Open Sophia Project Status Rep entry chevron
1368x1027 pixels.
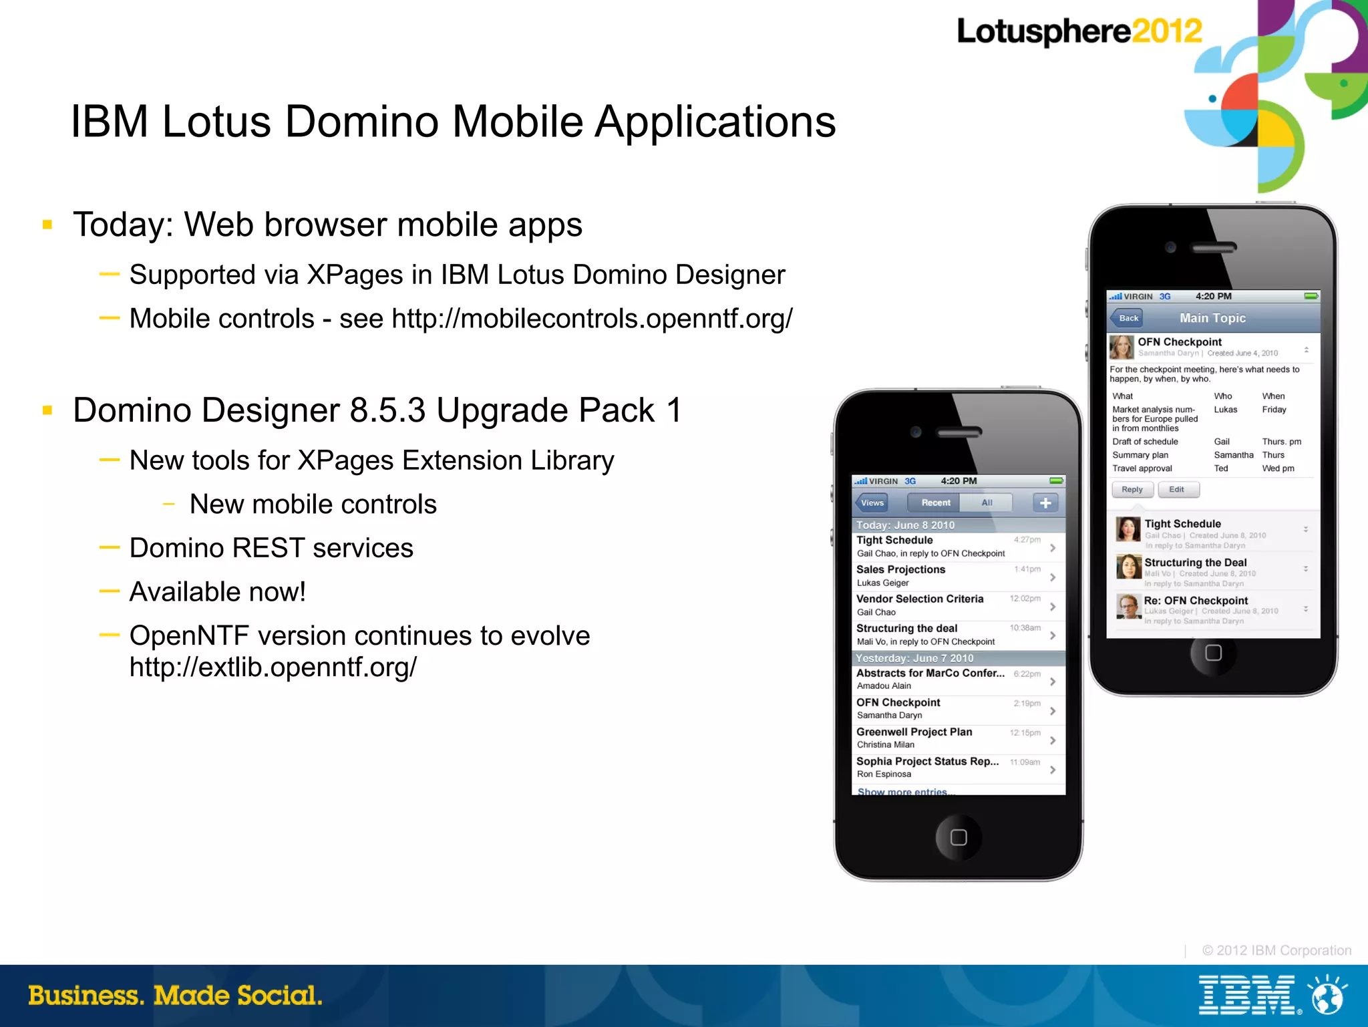click(x=1053, y=770)
